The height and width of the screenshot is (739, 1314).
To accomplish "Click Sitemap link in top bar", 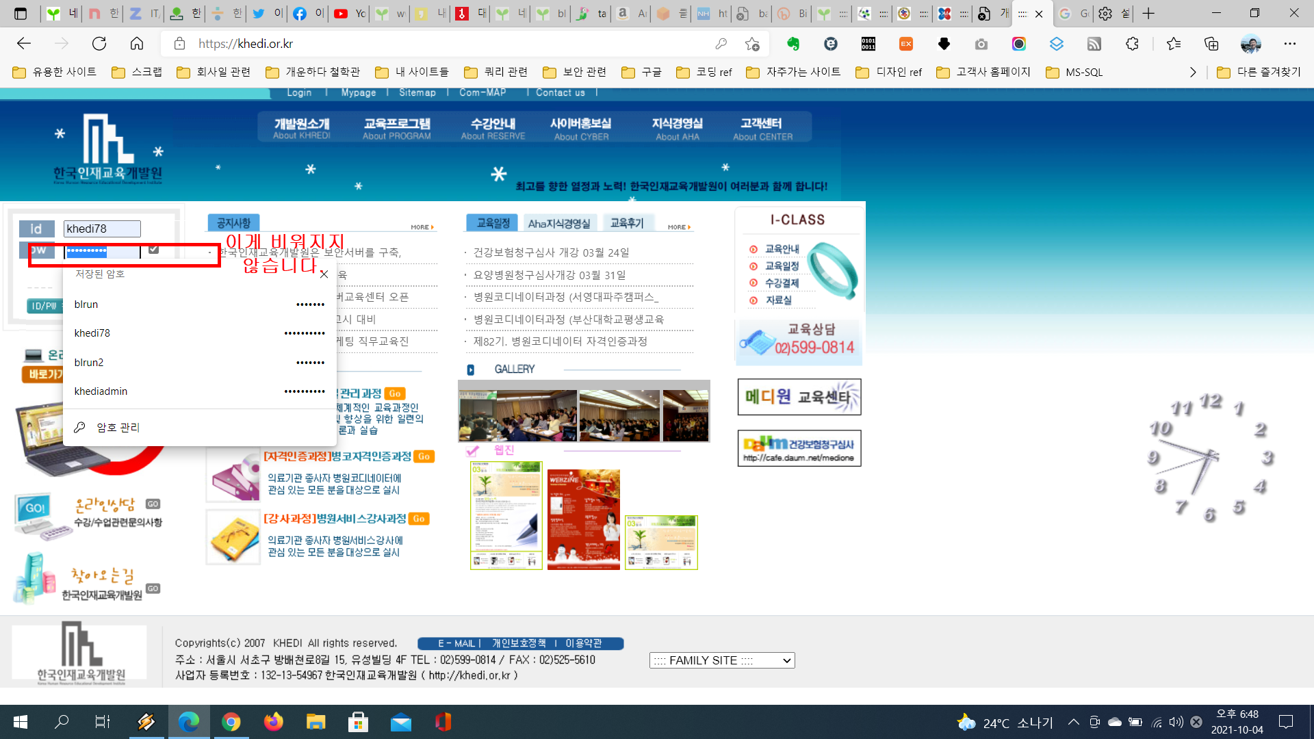I will coord(417,92).
